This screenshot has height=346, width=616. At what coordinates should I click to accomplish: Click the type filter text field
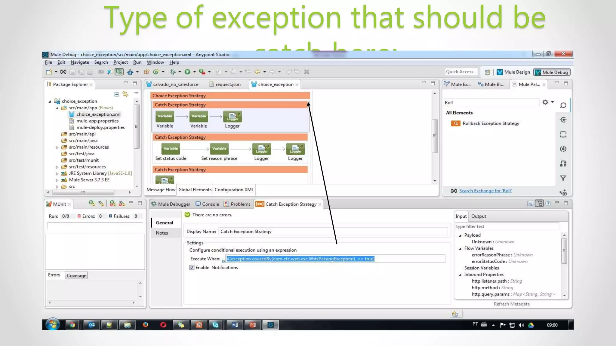tap(507, 227)
